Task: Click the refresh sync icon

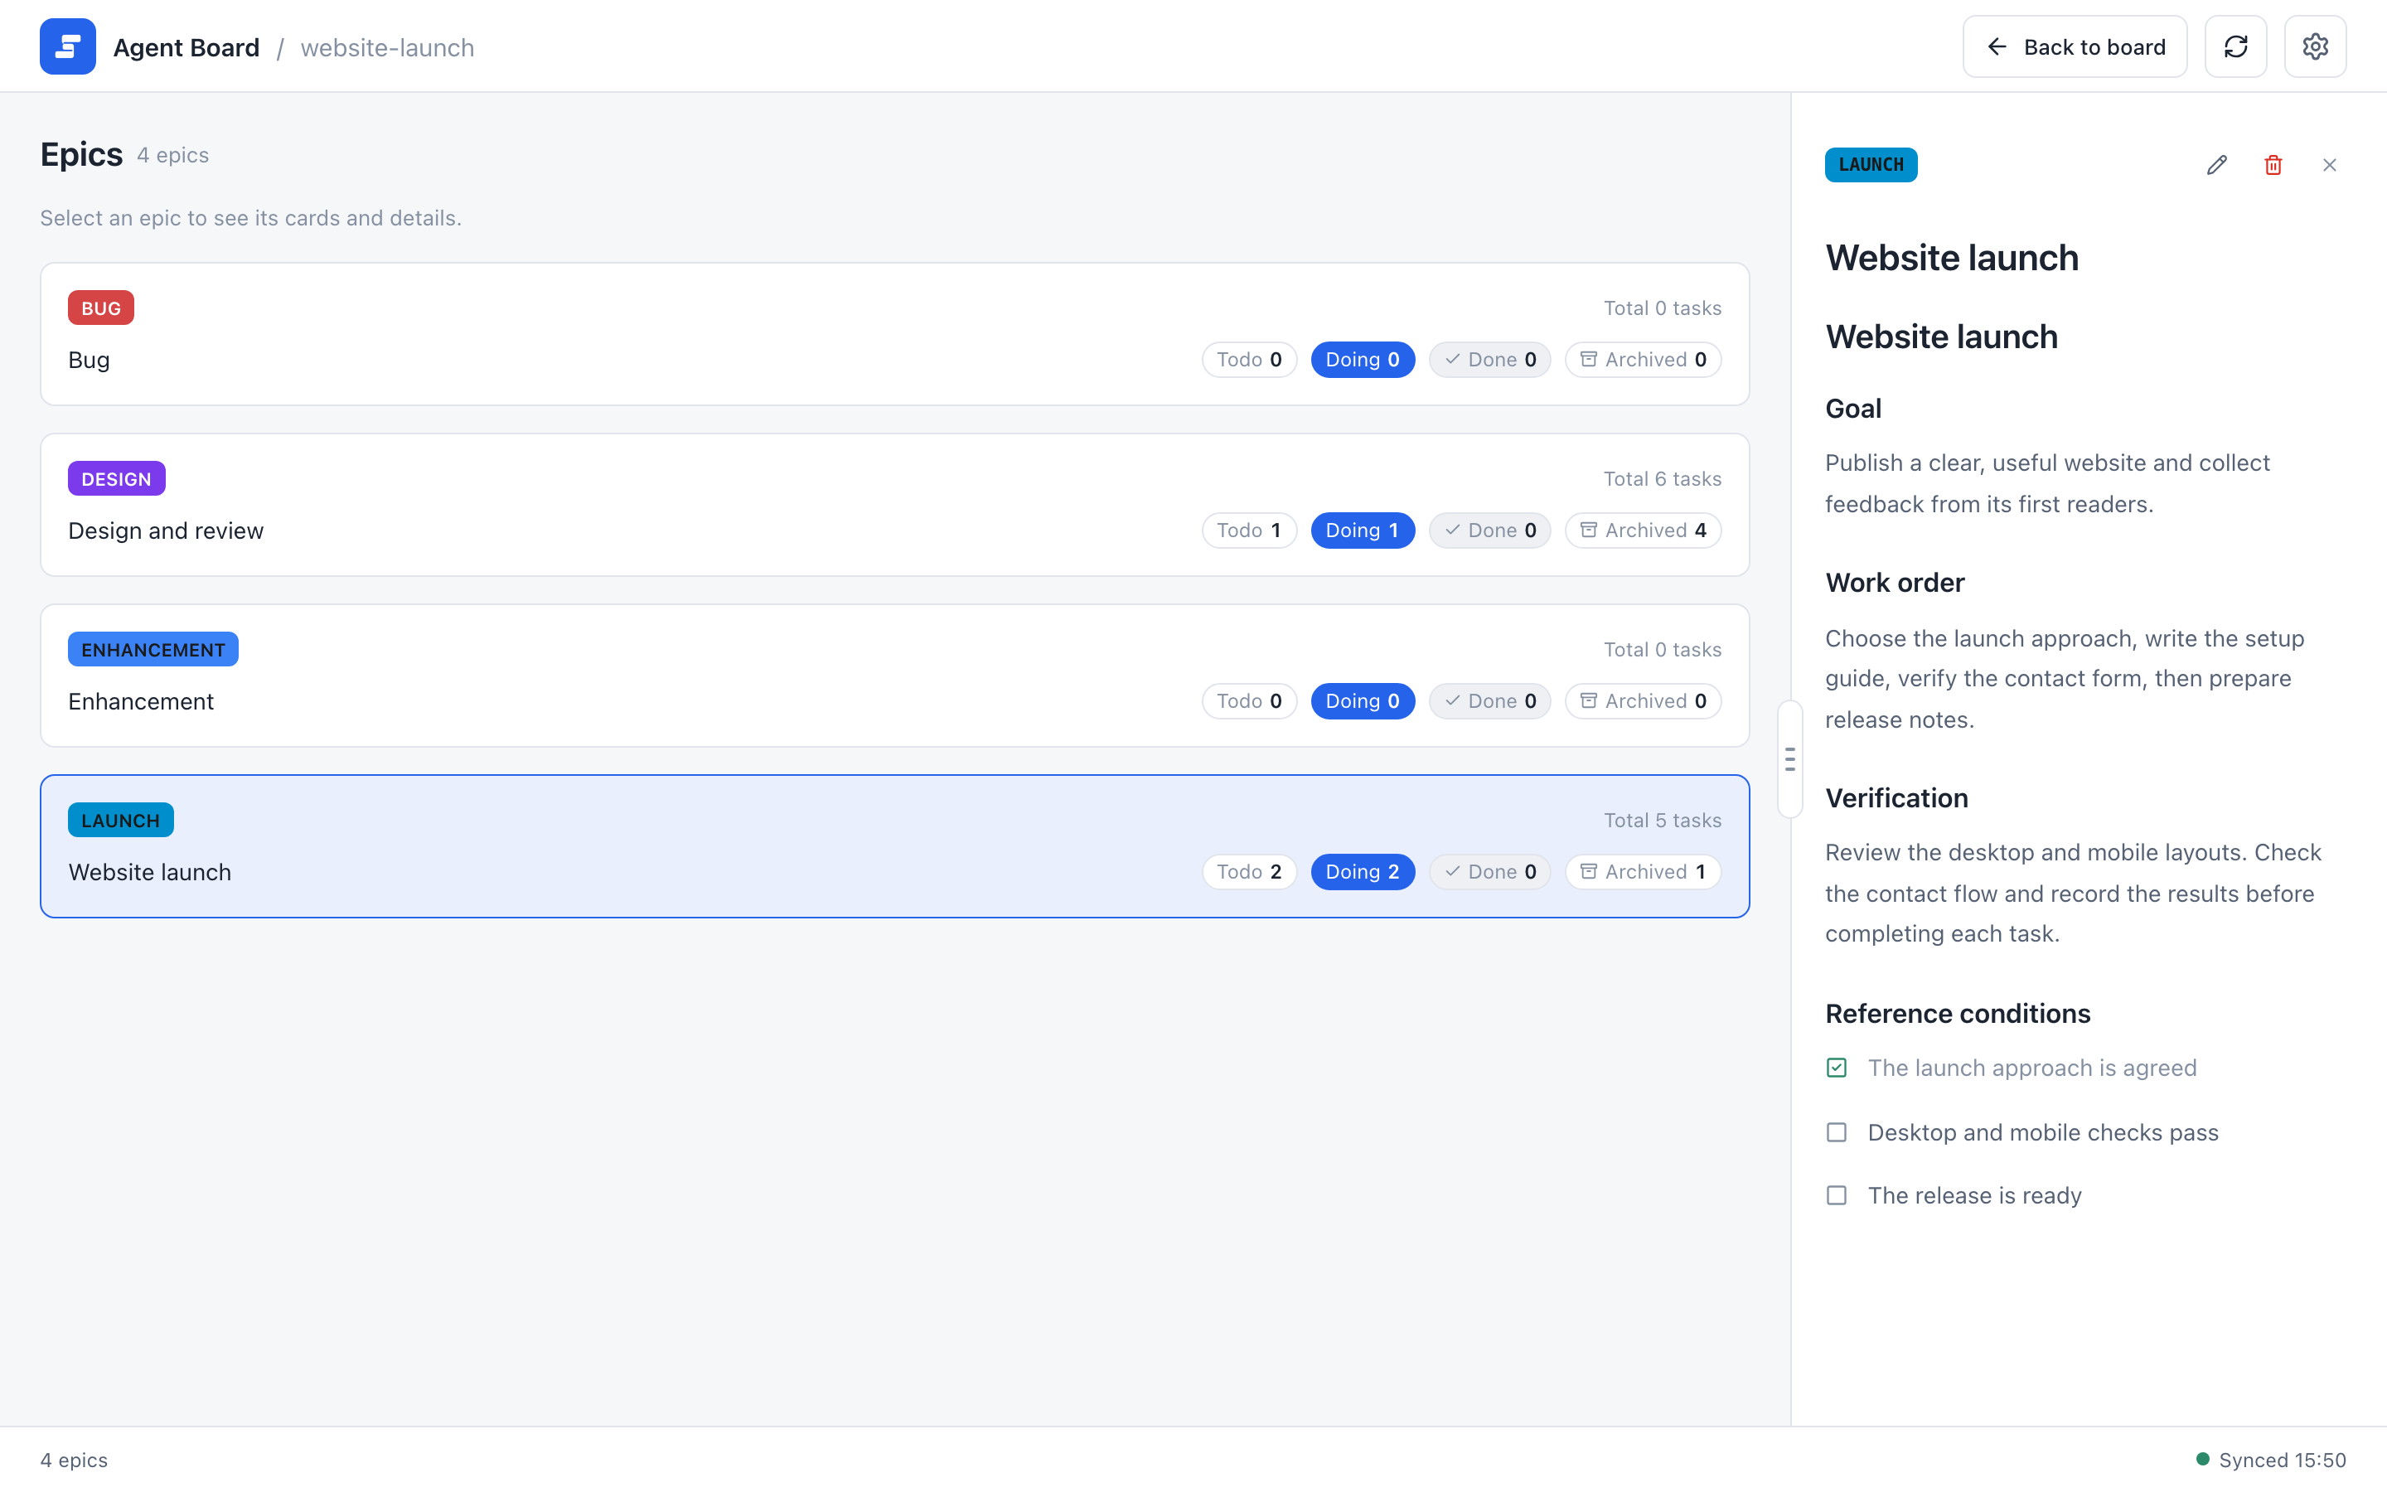Action: [x=2235, y=46]
